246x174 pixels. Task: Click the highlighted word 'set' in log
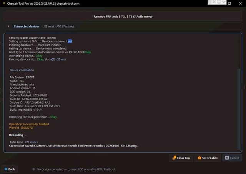click(x=70, y=41)
